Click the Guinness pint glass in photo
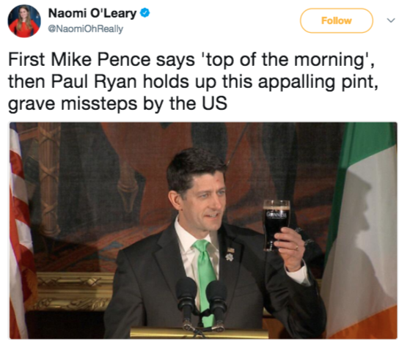Screen dimensions: 399x340 coord(276,225)
